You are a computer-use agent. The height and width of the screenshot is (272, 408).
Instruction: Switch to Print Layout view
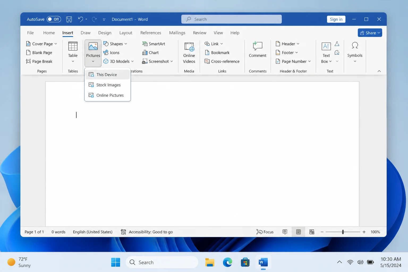coord(298,232)
